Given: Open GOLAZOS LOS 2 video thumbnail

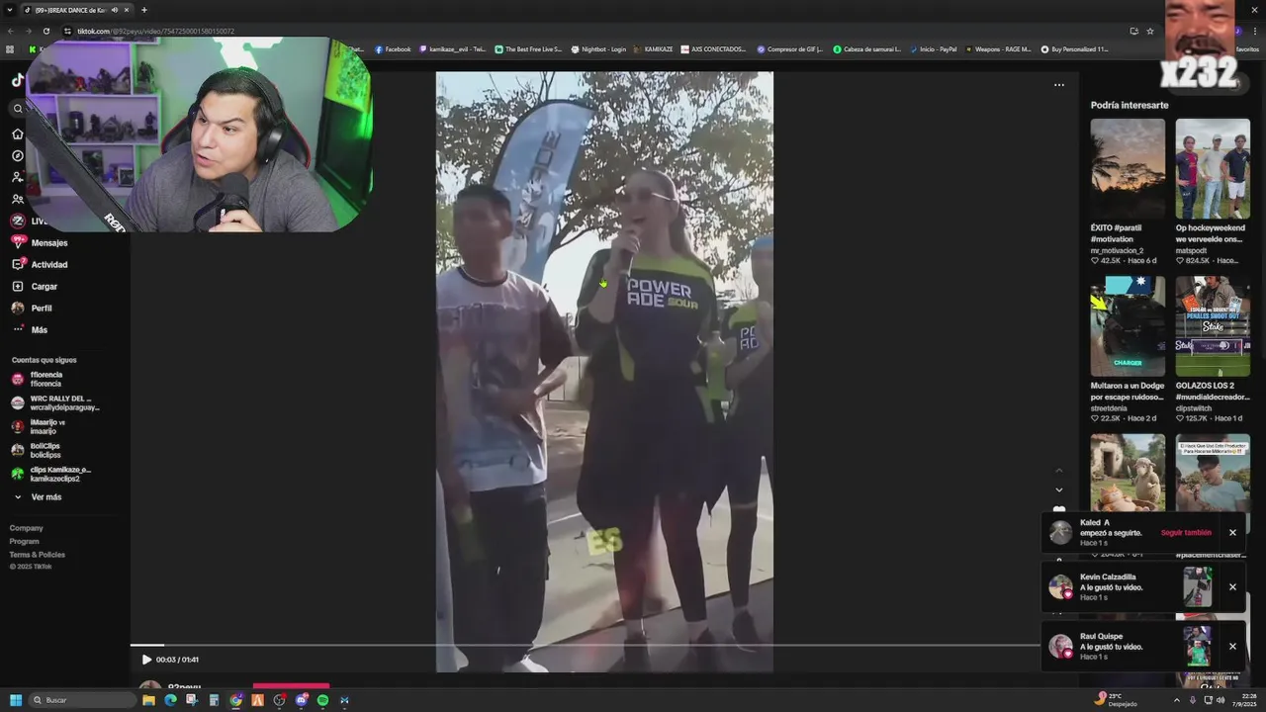Looking at the screenshot, I should coord(1213,326).
